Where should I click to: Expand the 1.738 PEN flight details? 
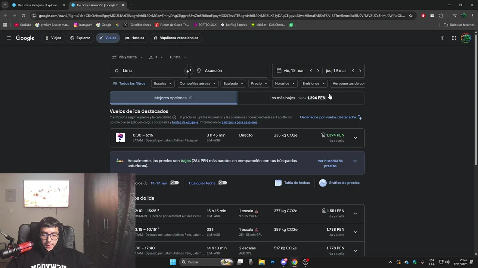356,232
